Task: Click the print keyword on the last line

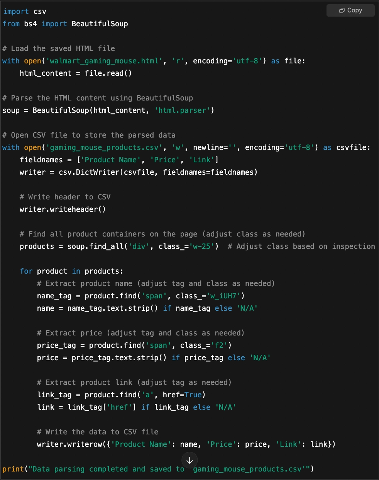Action: (13, 469)
